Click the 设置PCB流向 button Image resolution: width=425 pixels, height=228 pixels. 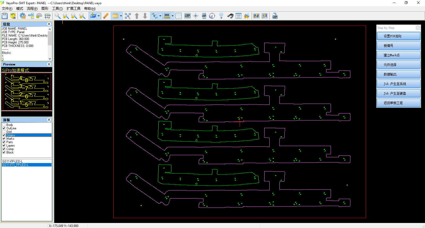pos(398,36)
